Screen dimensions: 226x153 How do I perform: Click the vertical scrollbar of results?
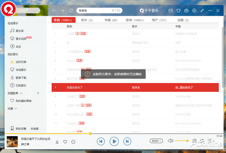pos(222,57)
